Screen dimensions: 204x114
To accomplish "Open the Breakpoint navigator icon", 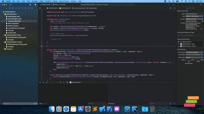I will pos(29,8).
